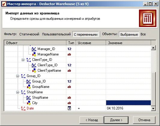
Task: Select the Пользовательский filter mode
Action: (56, 34)
